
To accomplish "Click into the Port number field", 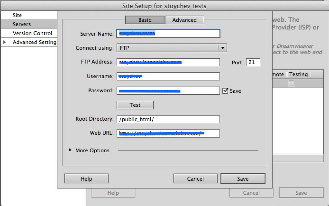I will click(253, 62).
